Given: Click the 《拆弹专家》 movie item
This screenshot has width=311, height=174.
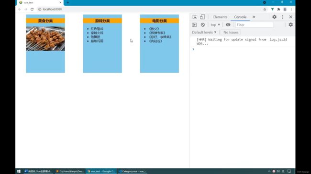Looking at the screenshot, I should click(157, 33).
